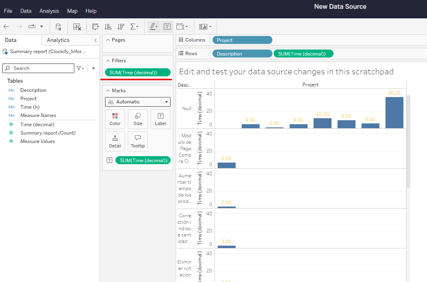427x282 pixels.
Task: Select the Project pill on Columns
Action: click(x=242, y=40)
